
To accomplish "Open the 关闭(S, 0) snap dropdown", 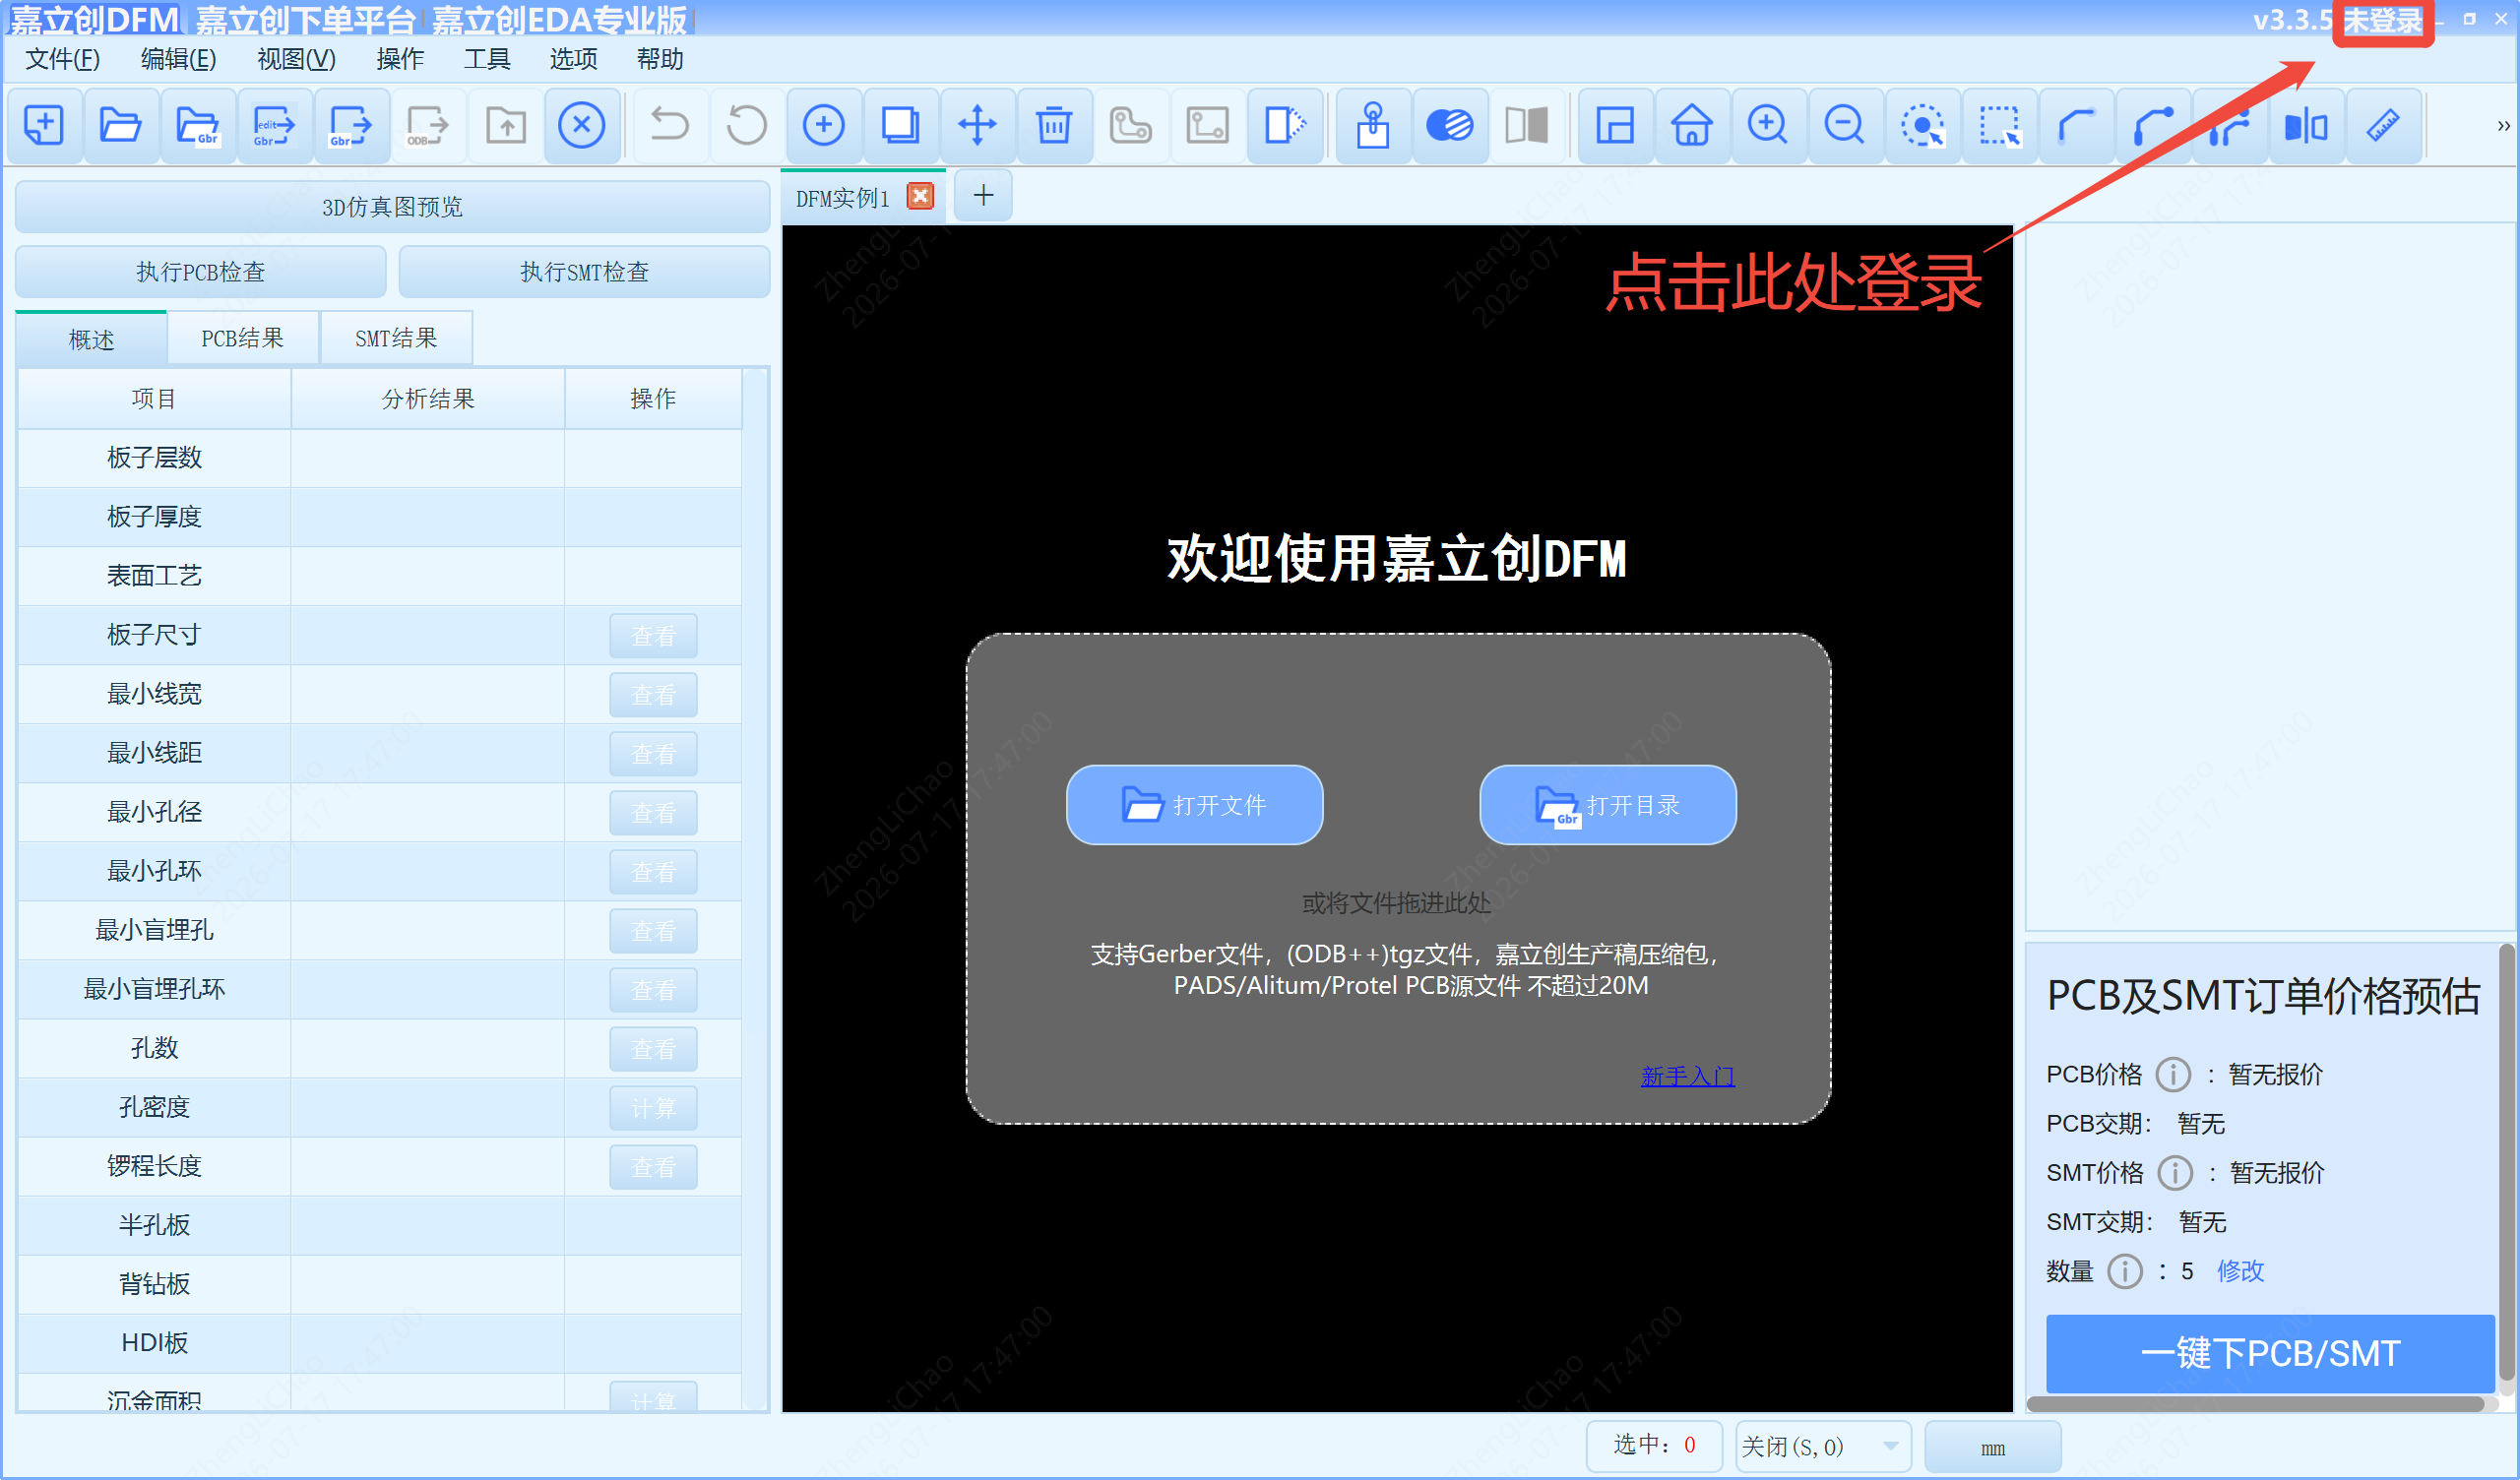I will click(1823, 1447).
